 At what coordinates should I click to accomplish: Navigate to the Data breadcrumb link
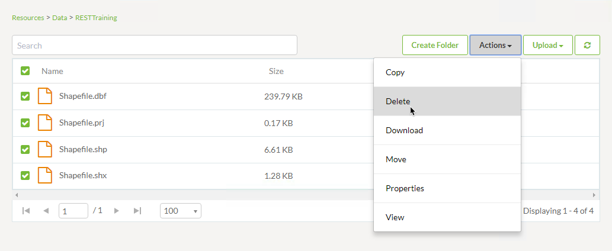coord(59,18)
